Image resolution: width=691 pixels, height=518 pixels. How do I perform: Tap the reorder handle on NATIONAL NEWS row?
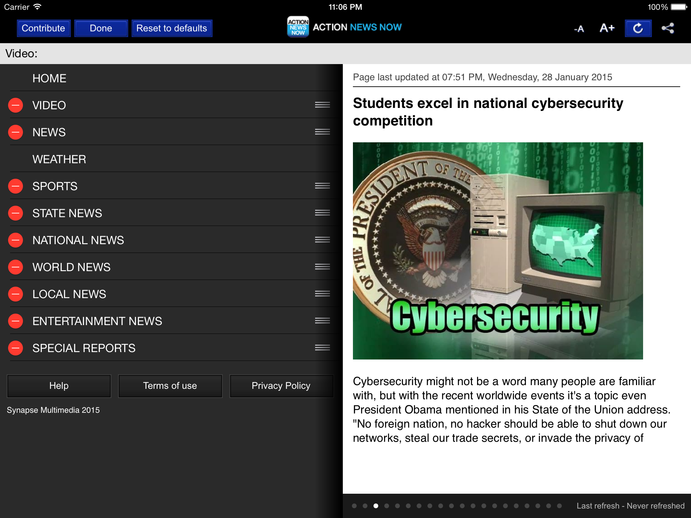click(322, 240)
